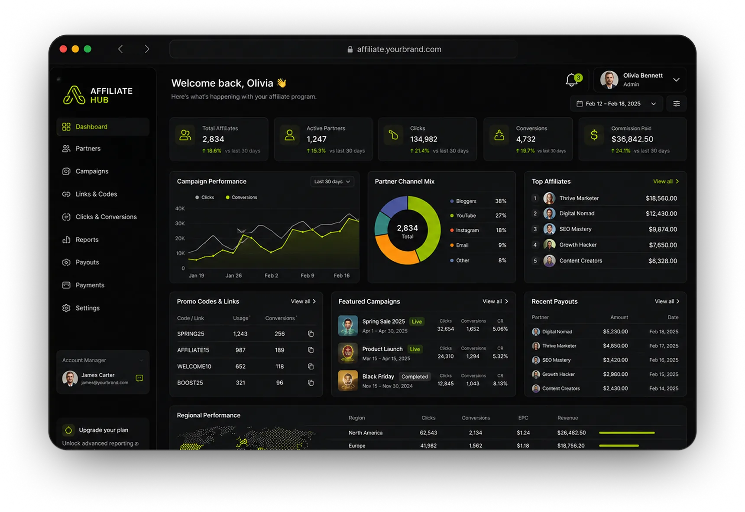The height and width of the screenshot is (512, 745).
Task: Copy the WELCOME10 promo code
Action: [x=311, y=367]
